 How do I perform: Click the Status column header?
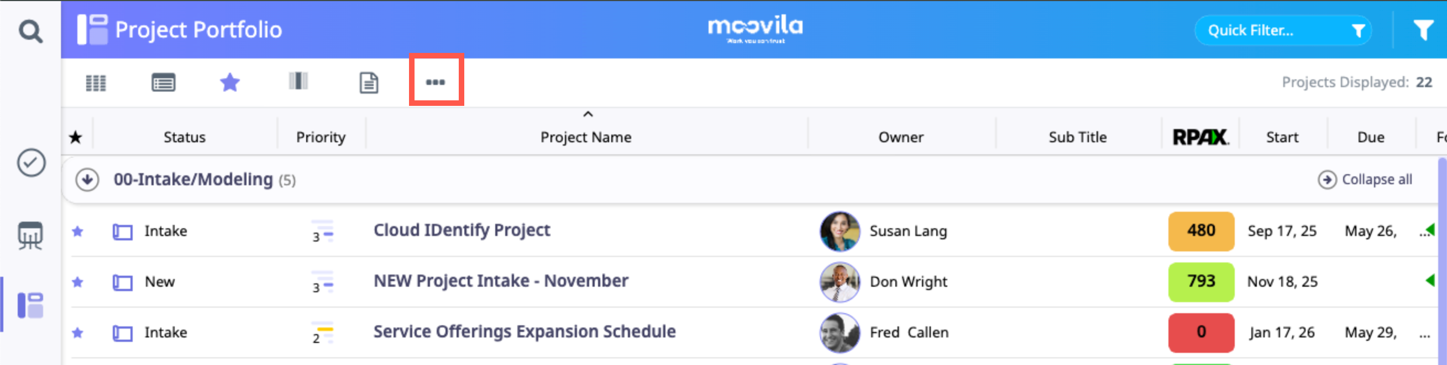tap(184, 137)
